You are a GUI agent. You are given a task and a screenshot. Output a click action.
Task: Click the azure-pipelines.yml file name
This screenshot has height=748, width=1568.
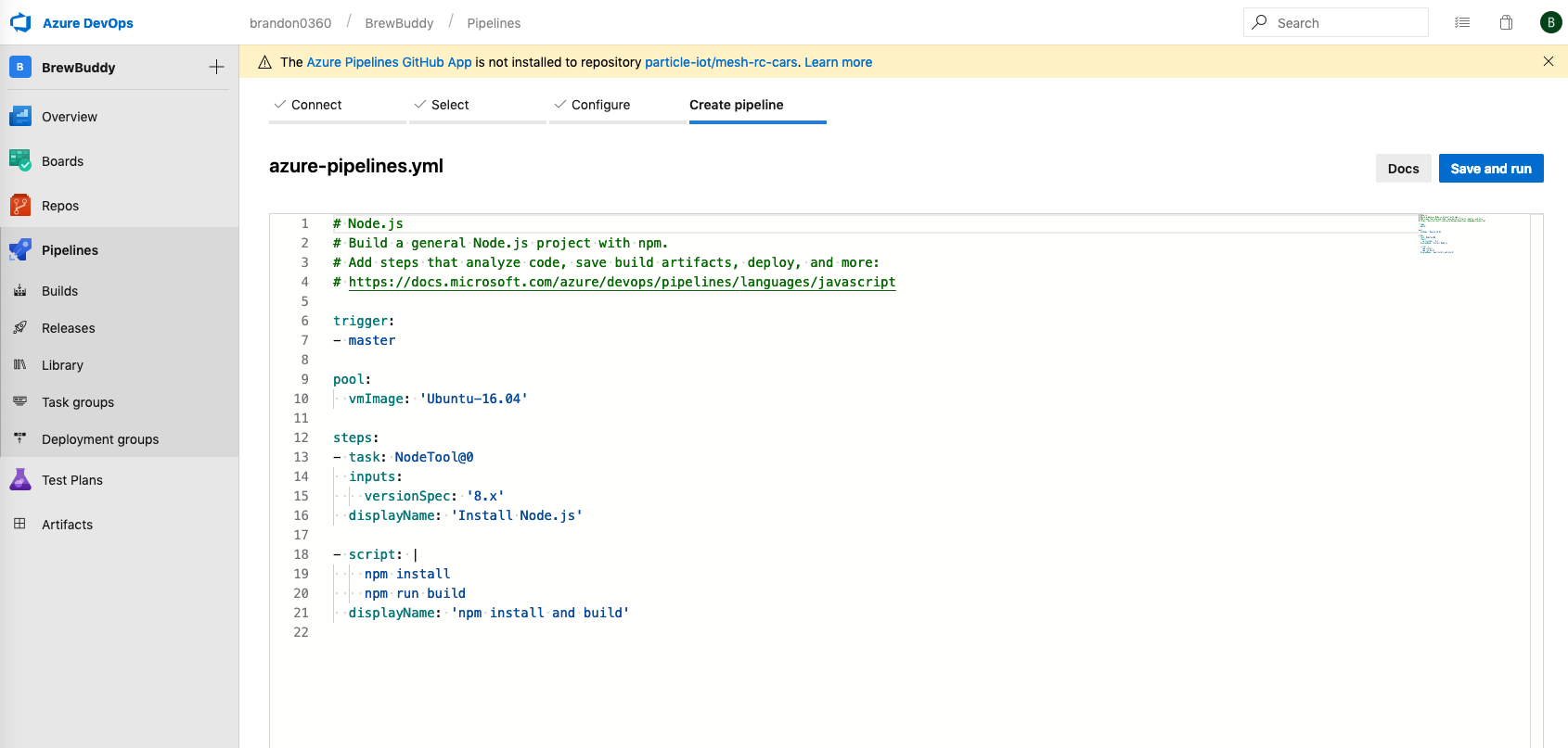[356, 166]
